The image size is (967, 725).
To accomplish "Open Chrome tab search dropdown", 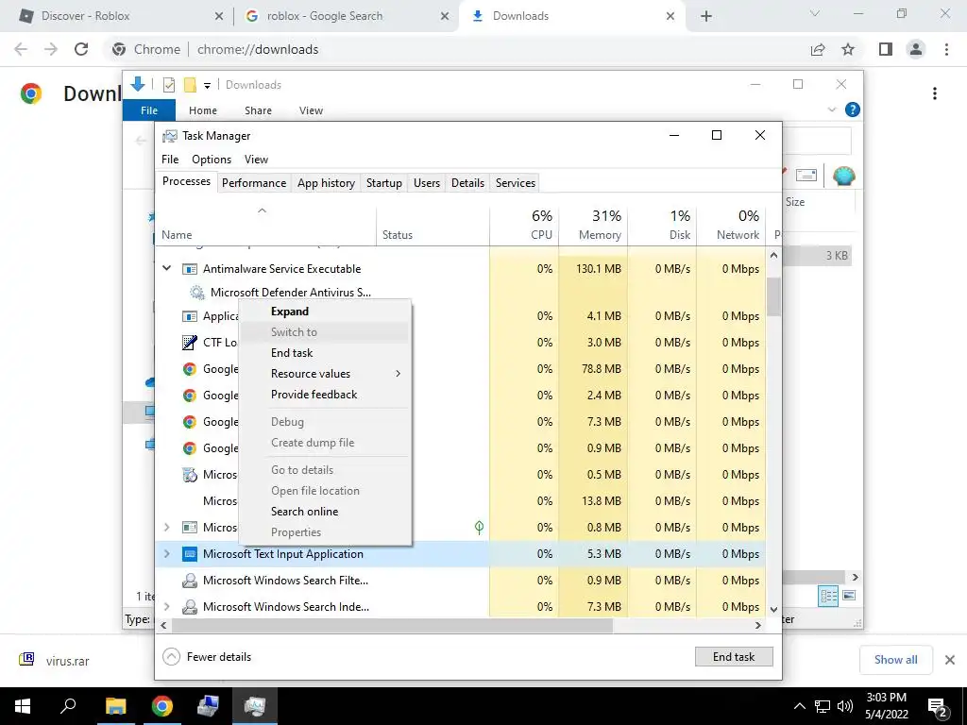I will [815, 13].
